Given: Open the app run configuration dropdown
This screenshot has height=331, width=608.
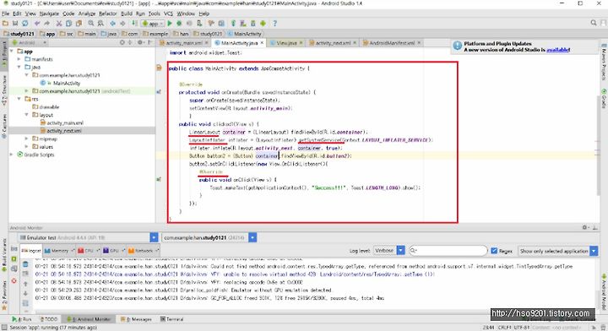Looking at the screenshot, I should click(x=153, y=24).
